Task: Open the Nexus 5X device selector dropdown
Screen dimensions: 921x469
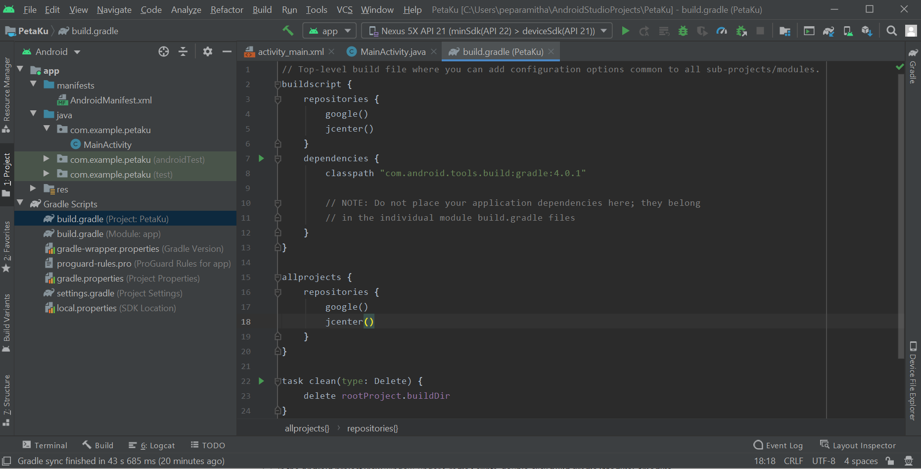Action: coord(487,31)
